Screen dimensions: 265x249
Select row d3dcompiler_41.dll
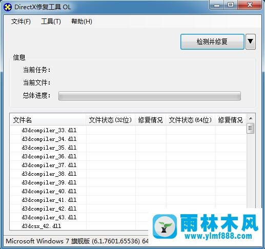[128, 200]
